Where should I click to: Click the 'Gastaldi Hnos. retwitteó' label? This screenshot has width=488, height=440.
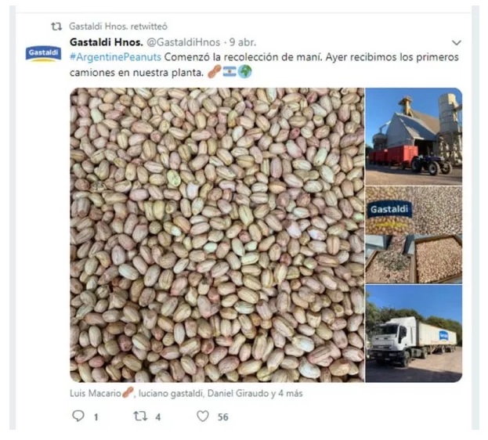click(118, 27)
